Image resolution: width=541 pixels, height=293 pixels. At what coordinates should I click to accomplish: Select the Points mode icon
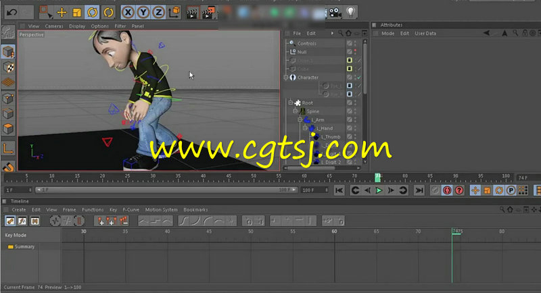point(8,99)
